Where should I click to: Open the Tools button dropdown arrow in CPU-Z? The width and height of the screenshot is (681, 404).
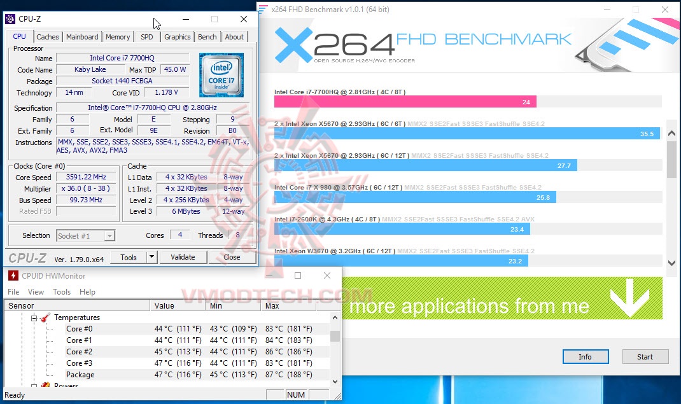(x=151, y=257)
